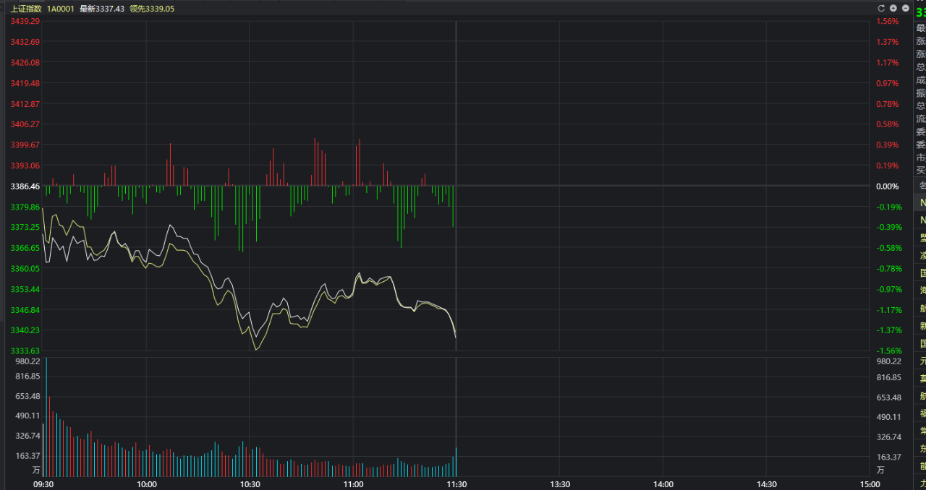Click the 3399.67 price axis label
Screen dimensions: 926x490
(25, 145)
